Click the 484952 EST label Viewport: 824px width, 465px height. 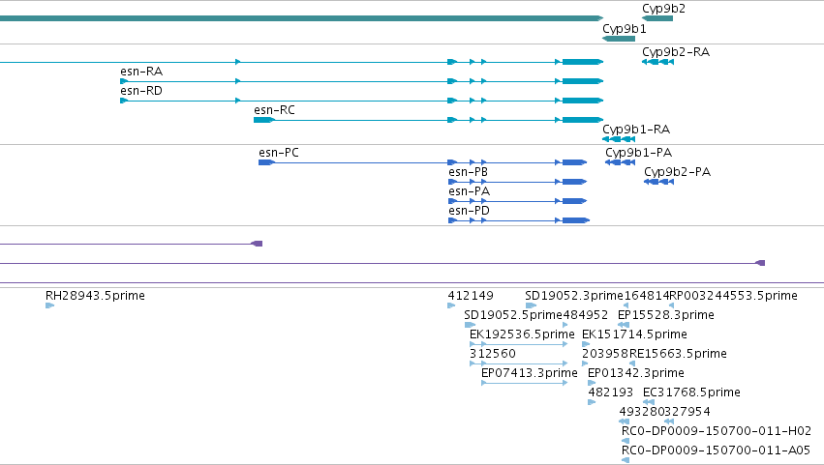(586, 315)
